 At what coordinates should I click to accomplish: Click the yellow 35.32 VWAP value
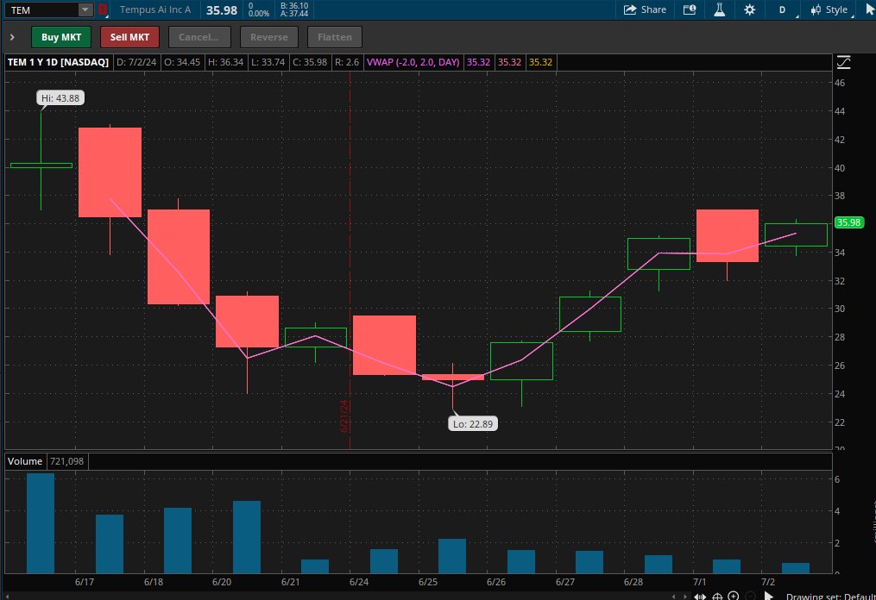point(540,62)
